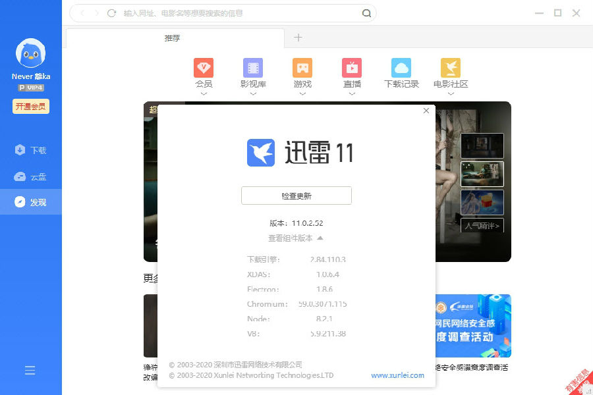Open the hamburger menu at bottom left
Viewport: 593px width, 395px height.
pyautogui.click(x=30, y=370)
